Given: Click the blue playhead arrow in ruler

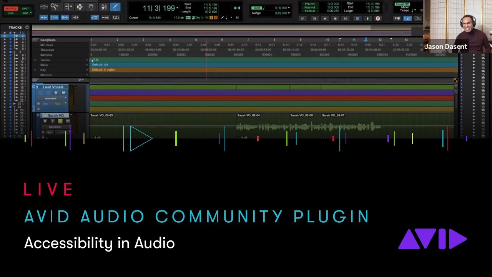Looking at the screenshot, I should pyautogui.click(x=366, y=40).
